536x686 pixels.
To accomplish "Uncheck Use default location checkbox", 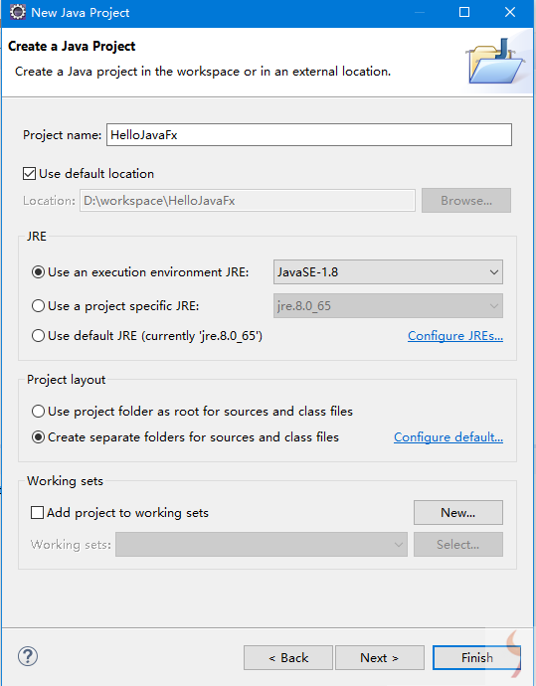I will [x=29, y=174].
